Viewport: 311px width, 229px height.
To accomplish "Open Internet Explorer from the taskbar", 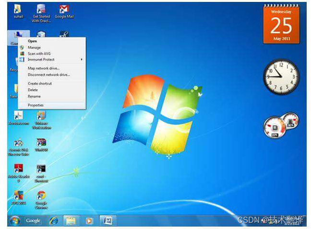I will [54, 221].
